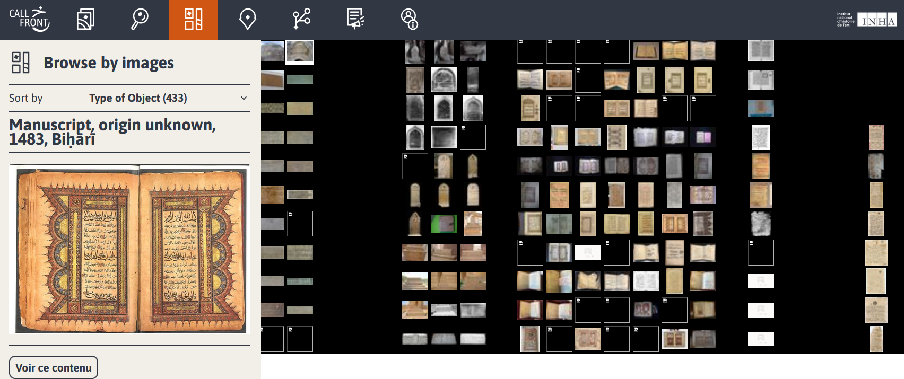The height and width of the screenshot is (379, 904).
Task: Select the highlighted white-bordered thumbnail at top left
Action: (300, 52)
